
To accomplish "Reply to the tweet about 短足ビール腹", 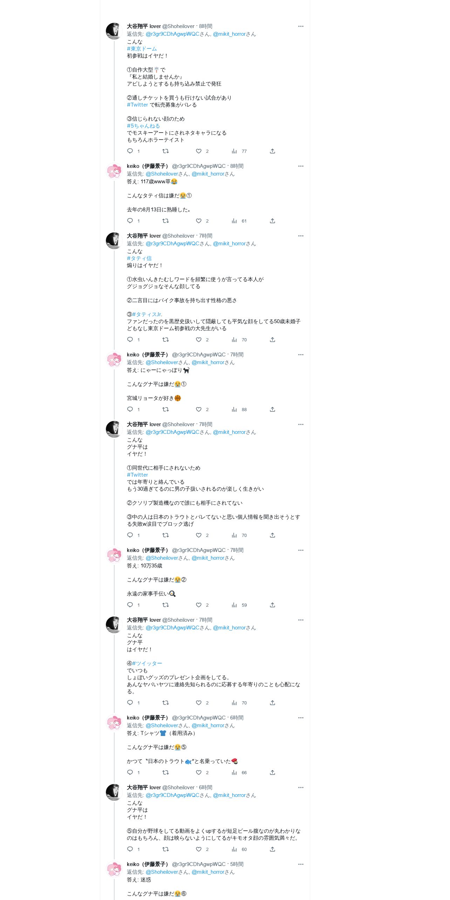I will click(130, 849).
